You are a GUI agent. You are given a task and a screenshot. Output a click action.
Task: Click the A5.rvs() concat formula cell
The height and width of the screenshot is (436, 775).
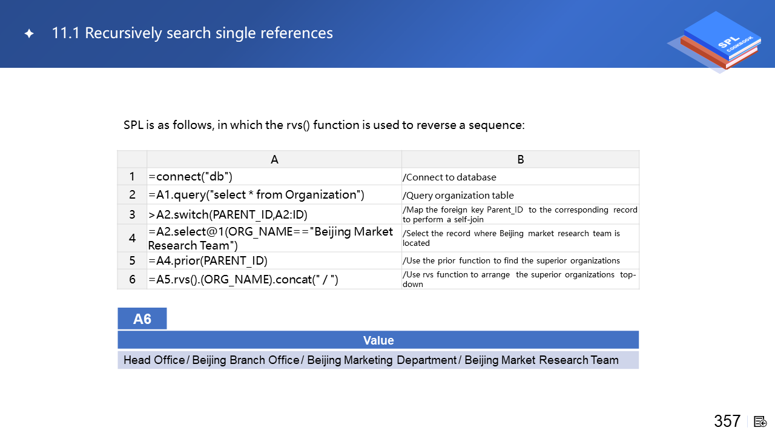point(274,279)
